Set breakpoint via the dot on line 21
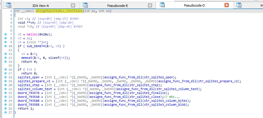 tap(5, 89)
